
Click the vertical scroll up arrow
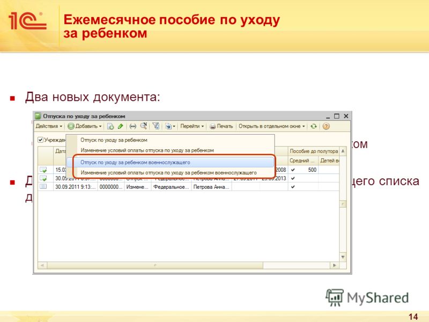(343, 151)
